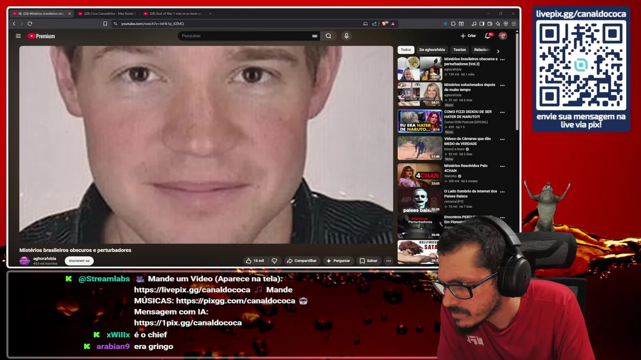
Task: Open EU ERA HATER DE NARUTO thumbnail
Action: [420, 121]
